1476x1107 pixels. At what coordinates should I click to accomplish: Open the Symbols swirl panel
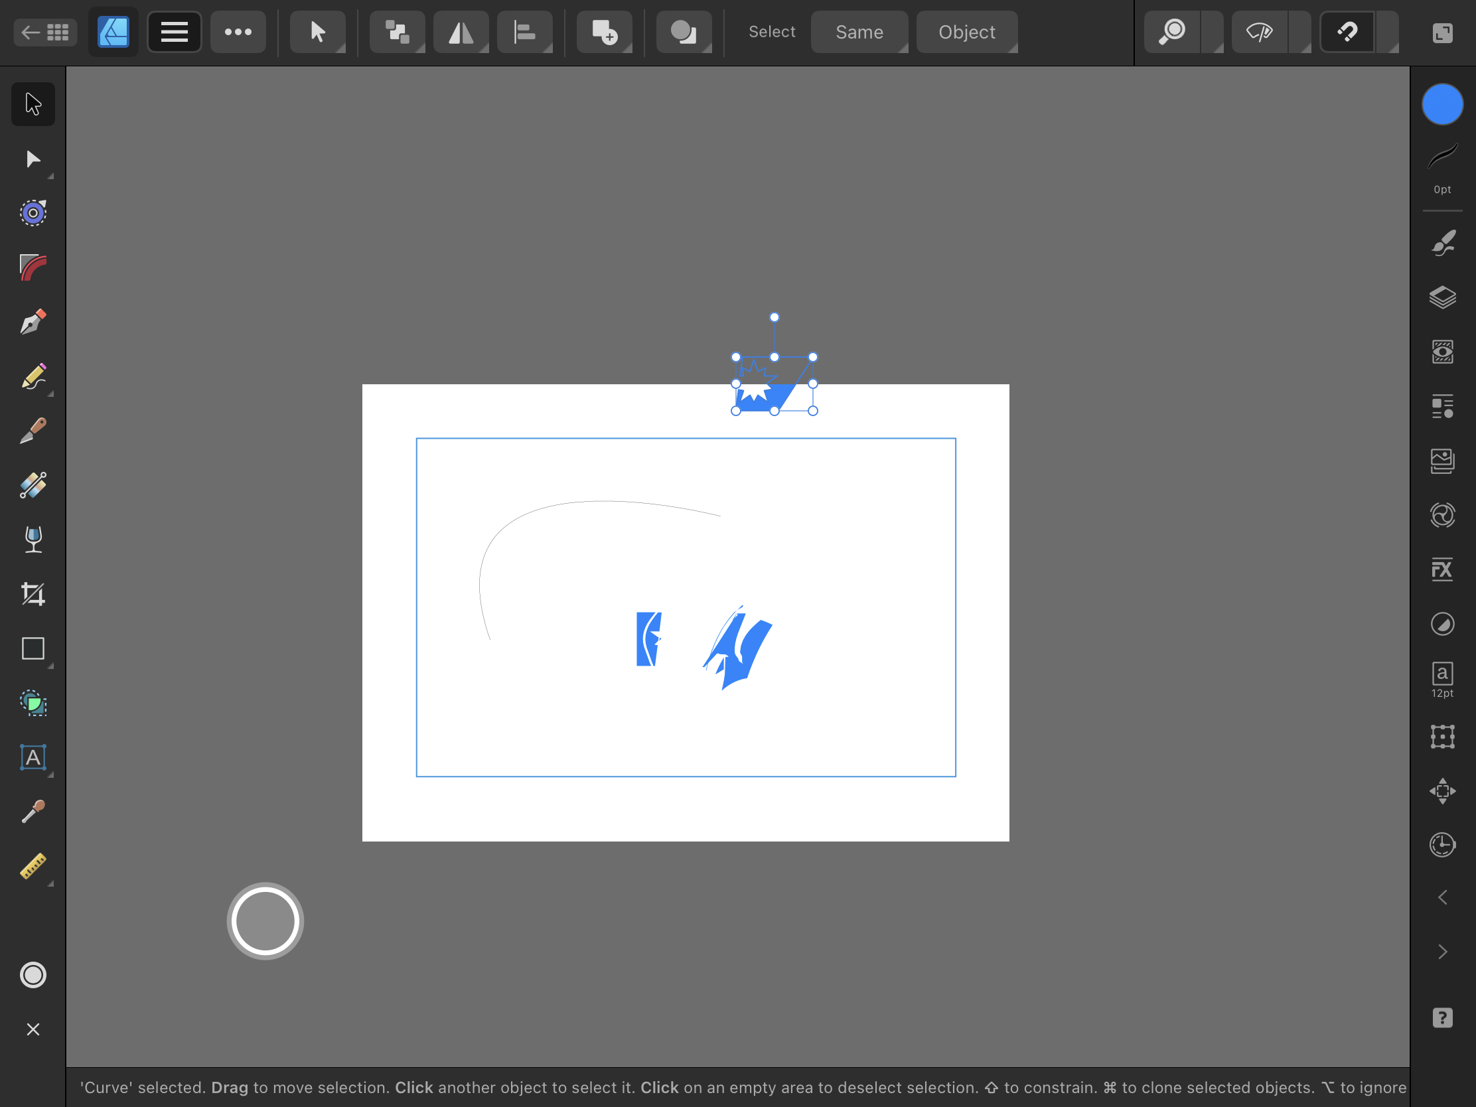point(1442,516)
